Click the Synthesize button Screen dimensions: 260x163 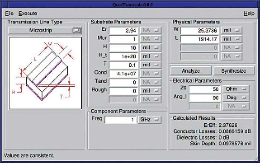pos(233,71)
